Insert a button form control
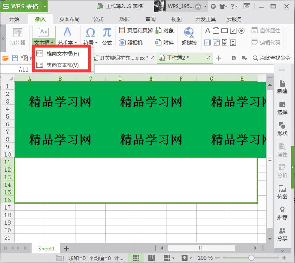This screenshot has width=295, height=263. [225, 30]
